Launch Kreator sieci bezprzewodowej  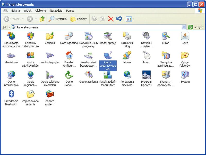click(x=88, y=59)
